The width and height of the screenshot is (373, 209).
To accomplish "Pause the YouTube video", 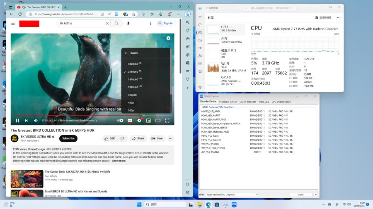I will pos(17,121).
